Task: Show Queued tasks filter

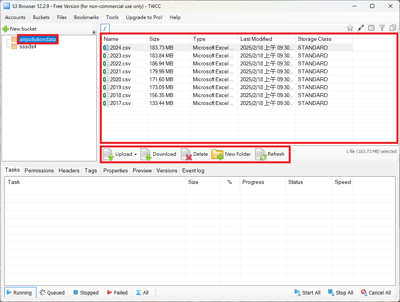Action: click(x=52, y=292)
